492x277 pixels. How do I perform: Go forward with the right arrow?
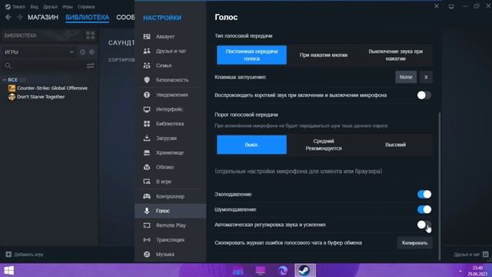coord(19,17)
